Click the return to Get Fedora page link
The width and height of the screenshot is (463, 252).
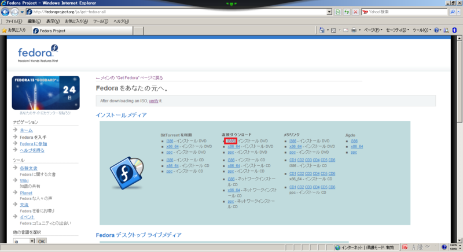click(129, 78)
